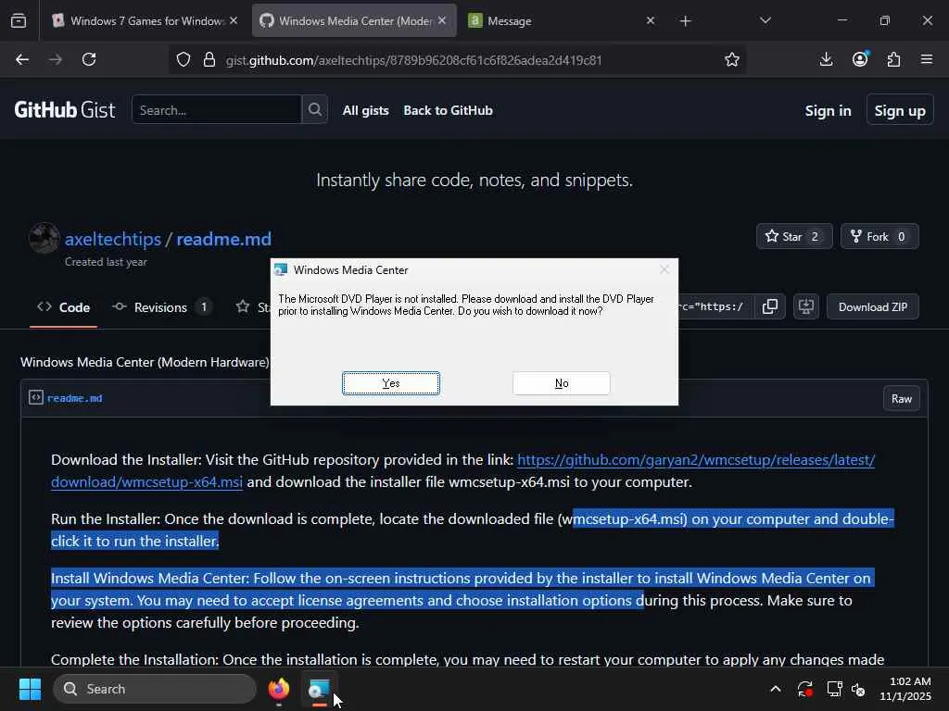Open the network tray icon
Viewport: 949px width, 711px height.
point(834,689)
